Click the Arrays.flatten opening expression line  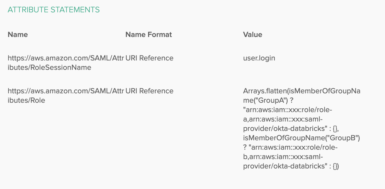[x=301, y=91]
